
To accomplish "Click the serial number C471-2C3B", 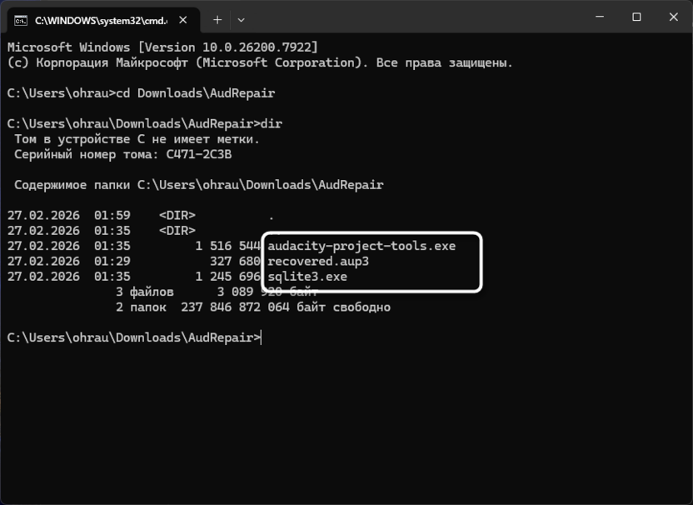I will click(199, 154).
